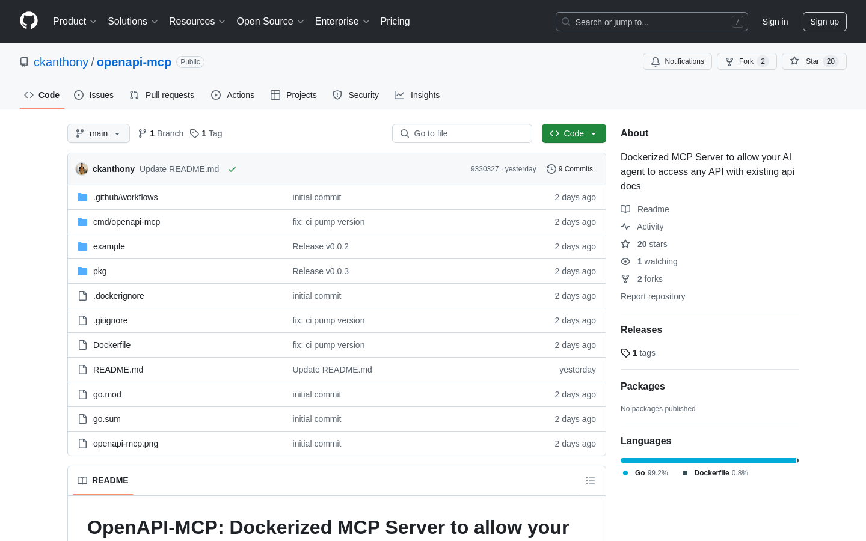Expand the main branch selector dropdown
The image size is (866, 541).
[99, 133]
